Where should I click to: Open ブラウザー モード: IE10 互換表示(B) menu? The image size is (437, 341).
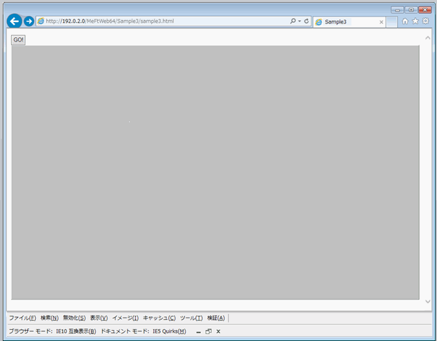click(52, 331)
